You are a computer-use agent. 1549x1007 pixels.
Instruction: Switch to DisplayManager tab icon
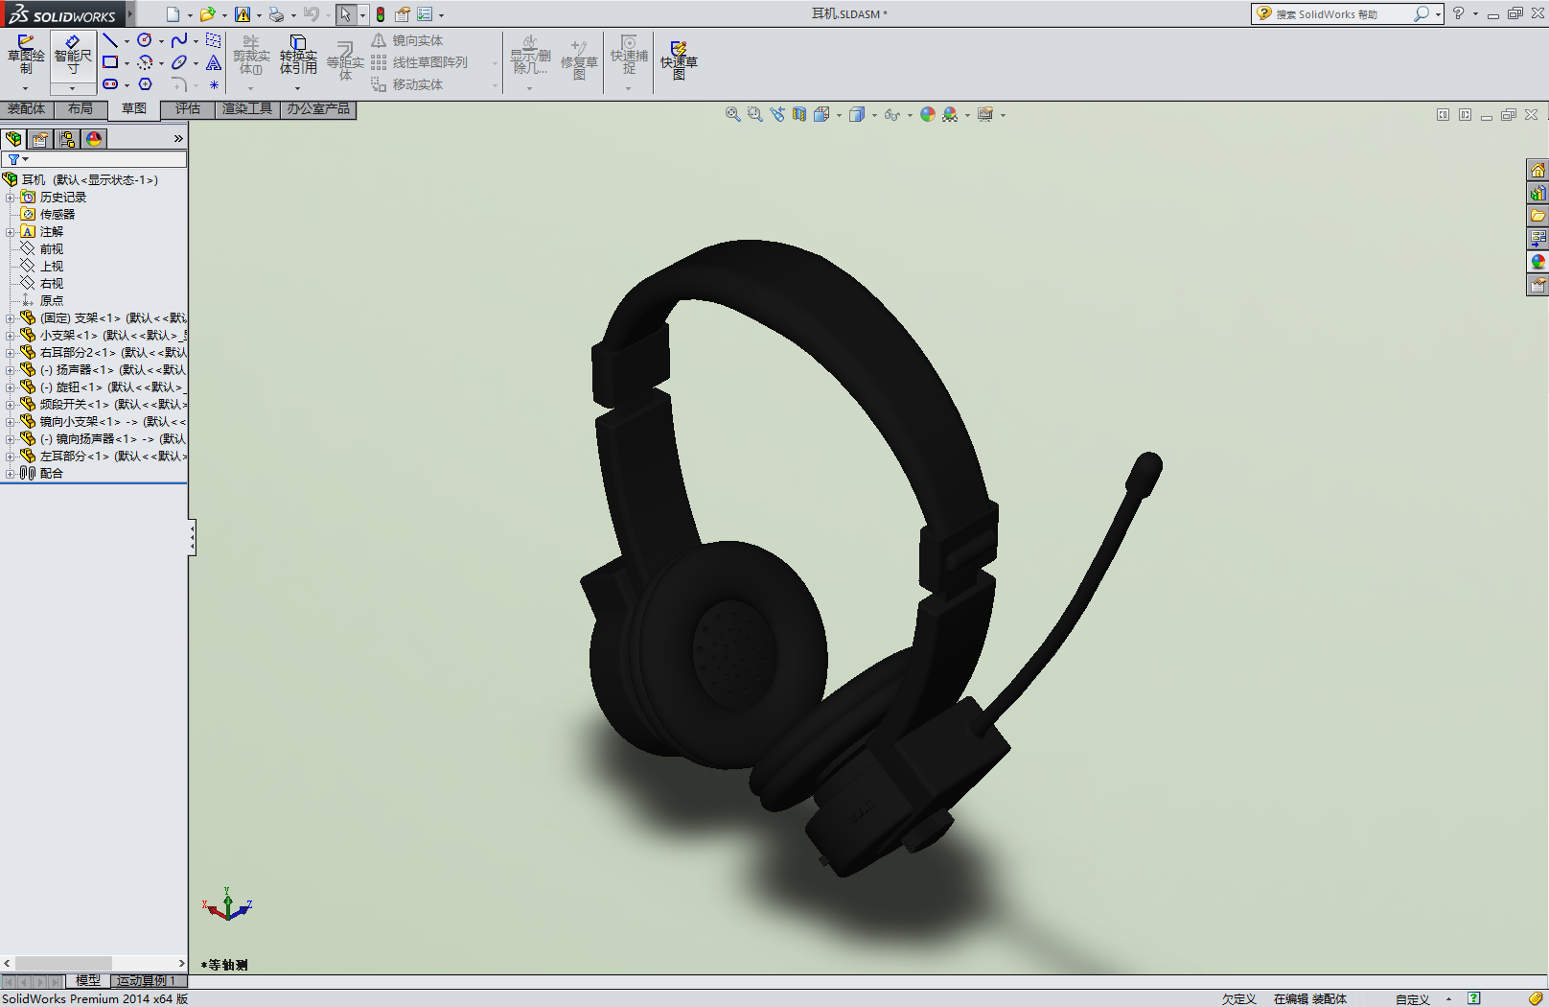pyautogui.click(x=94, y=139)
